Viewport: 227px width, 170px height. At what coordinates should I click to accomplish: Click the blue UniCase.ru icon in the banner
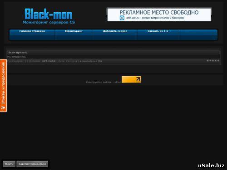(x=122, y=18)
